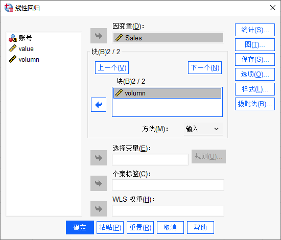This screenshot has height=240, width=281.
Task: Click the 确定 button
Action: pos(80,227)
